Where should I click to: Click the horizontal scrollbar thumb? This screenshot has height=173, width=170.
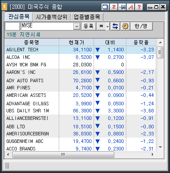(63, 154)
